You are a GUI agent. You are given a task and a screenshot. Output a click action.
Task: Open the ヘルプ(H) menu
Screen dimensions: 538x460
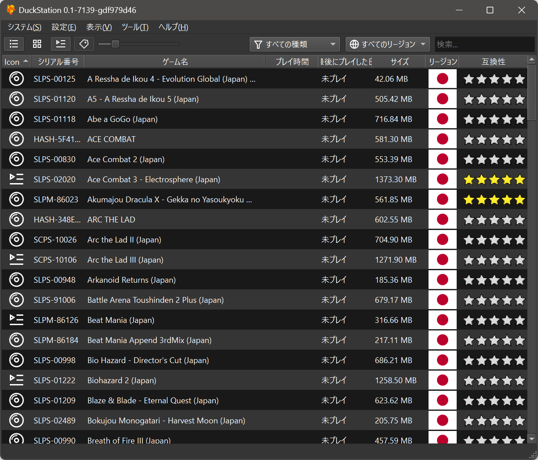(x=173, y=27)
